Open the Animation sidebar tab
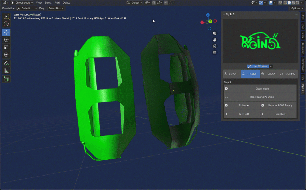 303,48
